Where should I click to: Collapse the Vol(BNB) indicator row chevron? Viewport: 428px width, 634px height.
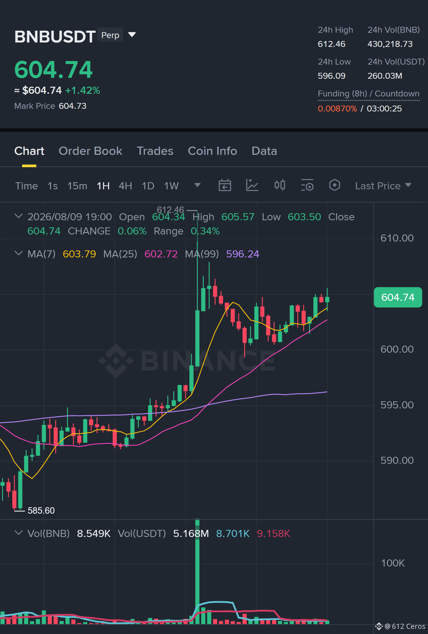point(19,533)
